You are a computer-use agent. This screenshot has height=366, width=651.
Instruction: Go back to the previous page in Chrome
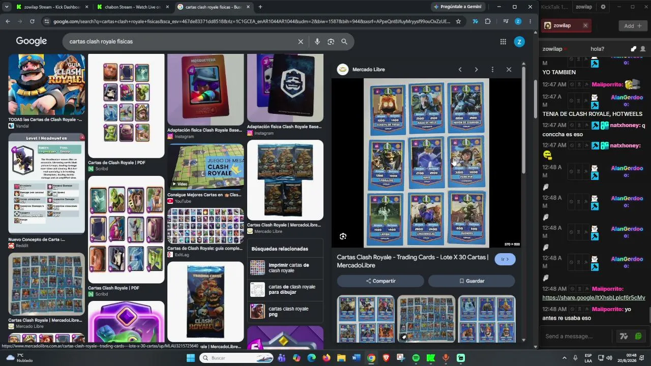click(8, 21)
